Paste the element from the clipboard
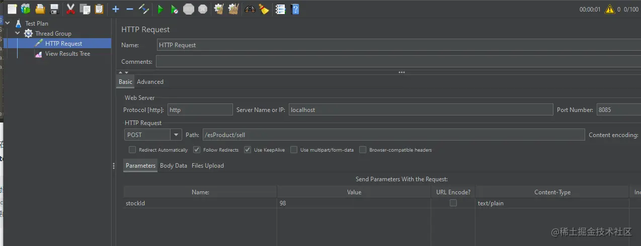Viewport: 641px width, 246px height. [x=100, y=9]
